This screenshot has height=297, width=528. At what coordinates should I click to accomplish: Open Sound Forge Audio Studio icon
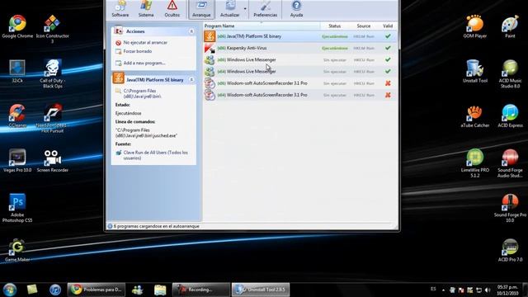point(510,163)
